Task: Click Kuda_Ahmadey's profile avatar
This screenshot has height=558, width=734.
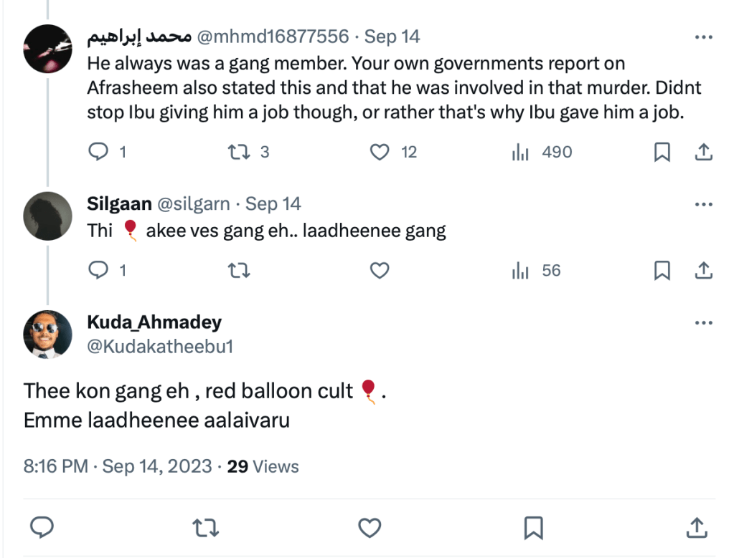Action: (x=47, y=335)
